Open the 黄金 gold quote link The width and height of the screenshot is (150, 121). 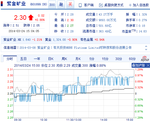[48, 40]
